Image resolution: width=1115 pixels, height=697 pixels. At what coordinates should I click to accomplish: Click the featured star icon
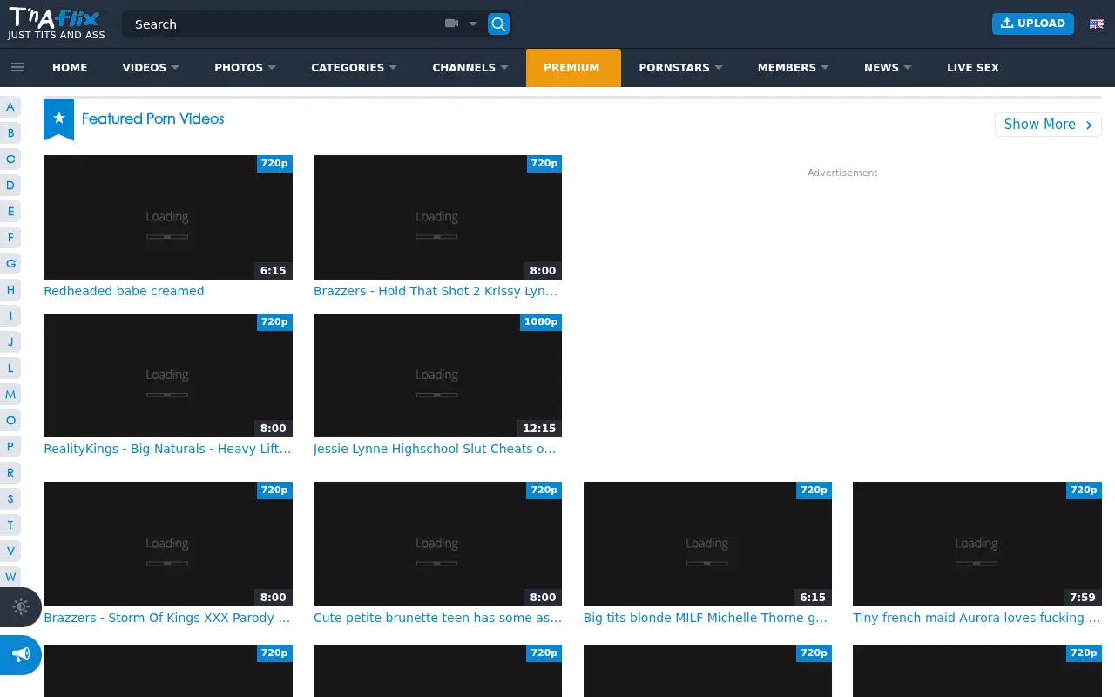pyautogui.click(x=58, y=118)
